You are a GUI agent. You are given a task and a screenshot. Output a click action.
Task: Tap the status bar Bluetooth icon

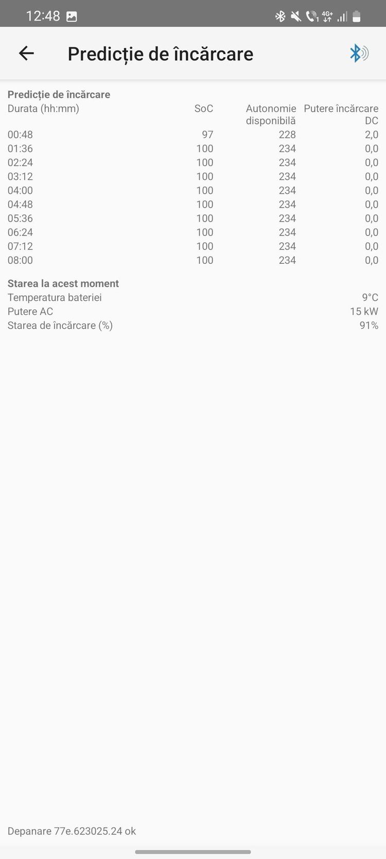point(280,16)
